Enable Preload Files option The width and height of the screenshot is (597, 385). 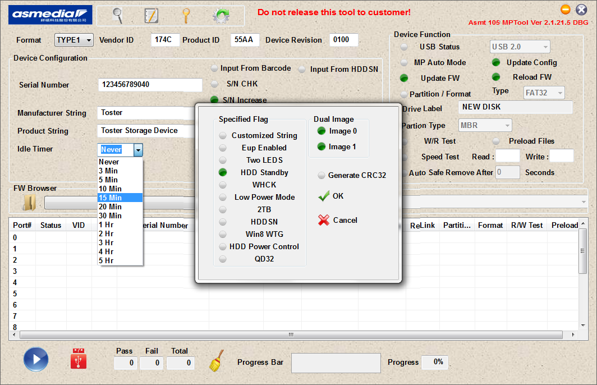click(496, 141)
